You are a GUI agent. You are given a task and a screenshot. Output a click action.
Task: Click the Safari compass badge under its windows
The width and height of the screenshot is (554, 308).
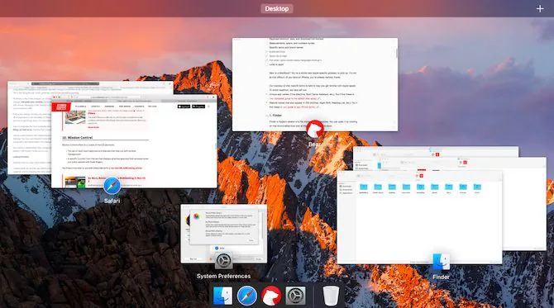(x=112, y=186)
